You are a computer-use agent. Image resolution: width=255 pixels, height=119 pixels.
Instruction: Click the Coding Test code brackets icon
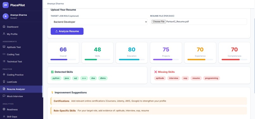[x=4, y=54]
